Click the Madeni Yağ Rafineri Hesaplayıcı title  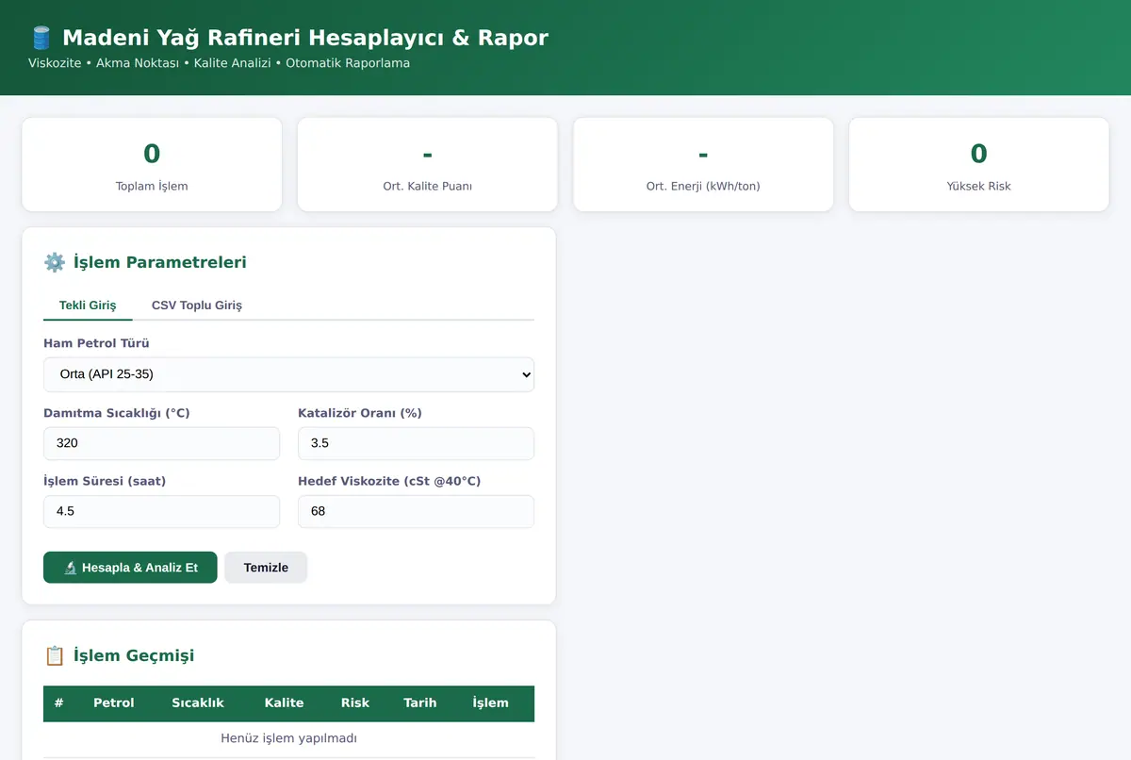[x=305, y=38]
